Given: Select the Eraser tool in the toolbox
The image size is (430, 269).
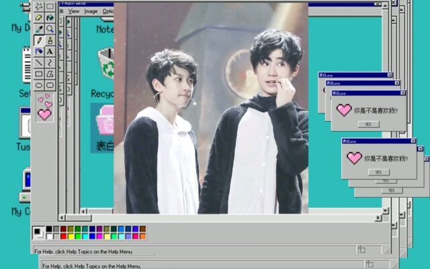Looking at the screenshot, I should (39, 17).
